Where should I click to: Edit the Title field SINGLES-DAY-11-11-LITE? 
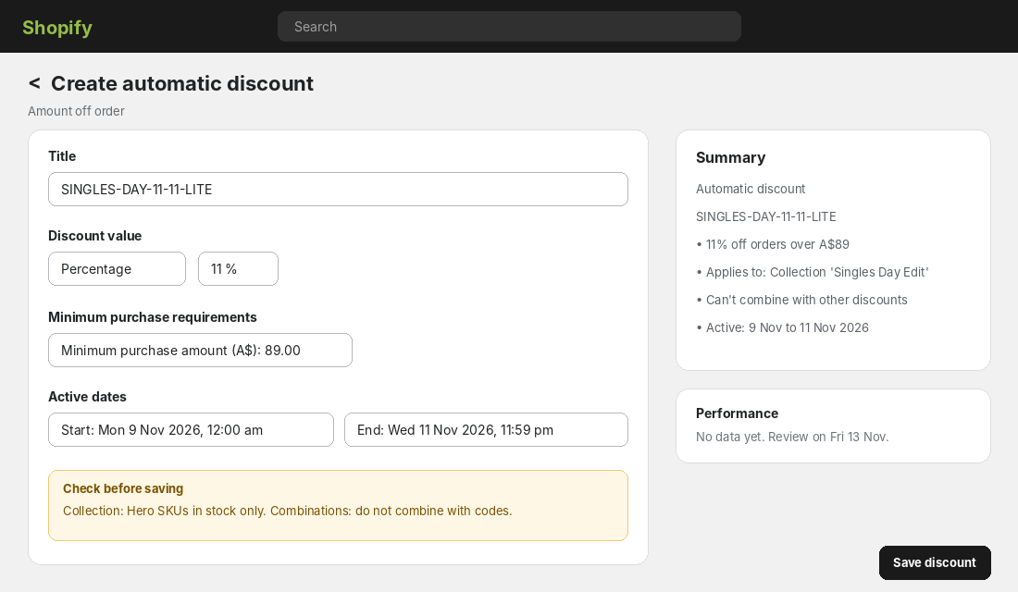point(338,189)
